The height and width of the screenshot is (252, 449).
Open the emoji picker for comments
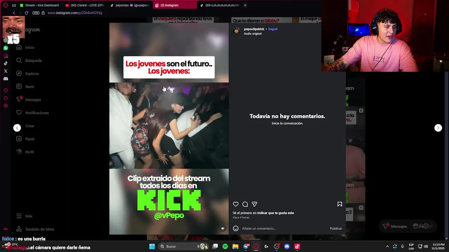236,229
